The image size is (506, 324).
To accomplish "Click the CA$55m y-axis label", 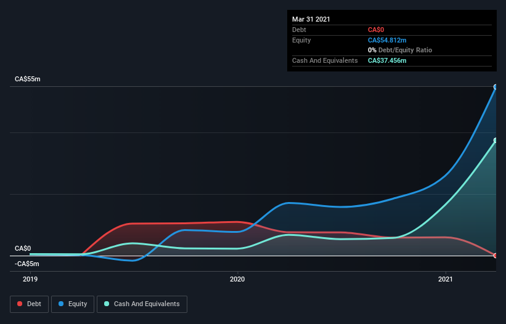I will point(28,79).
